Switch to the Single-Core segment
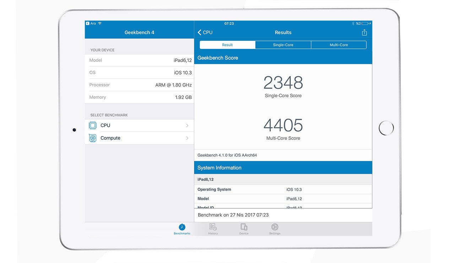 point(283,45)
